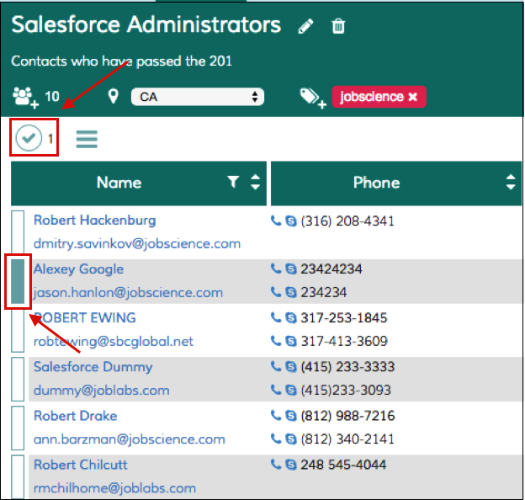Skype call 317-253-1845
Viewport: 525px width, 500px height.
[x=290, y=318]
